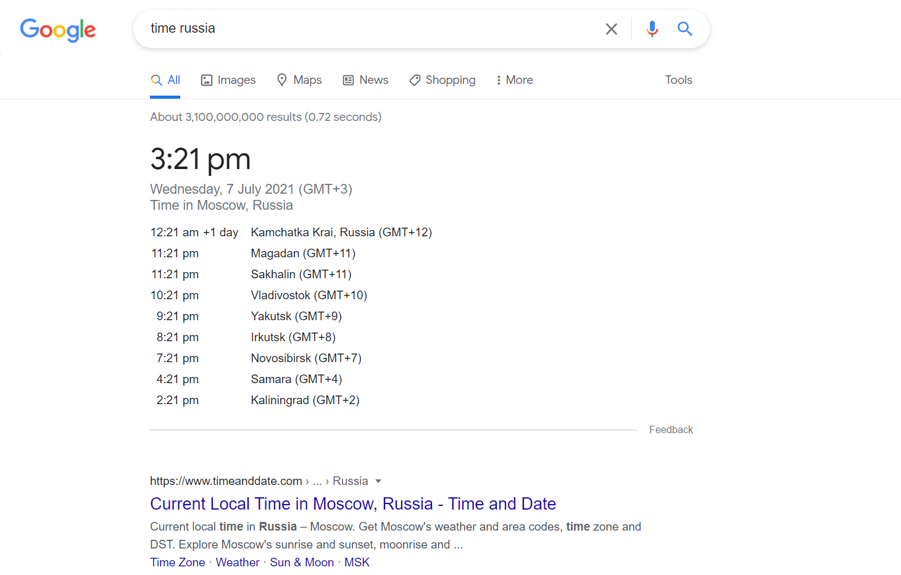Clear the search box with the X icon
Screen dimensions: 901x575
pyautogui.click(x=611, y=29)
